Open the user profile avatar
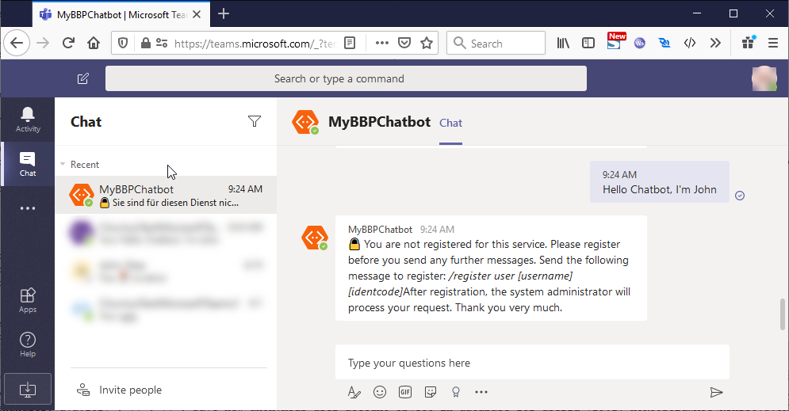The height and width of the screenshot is (411, 789). pos(764,78)
